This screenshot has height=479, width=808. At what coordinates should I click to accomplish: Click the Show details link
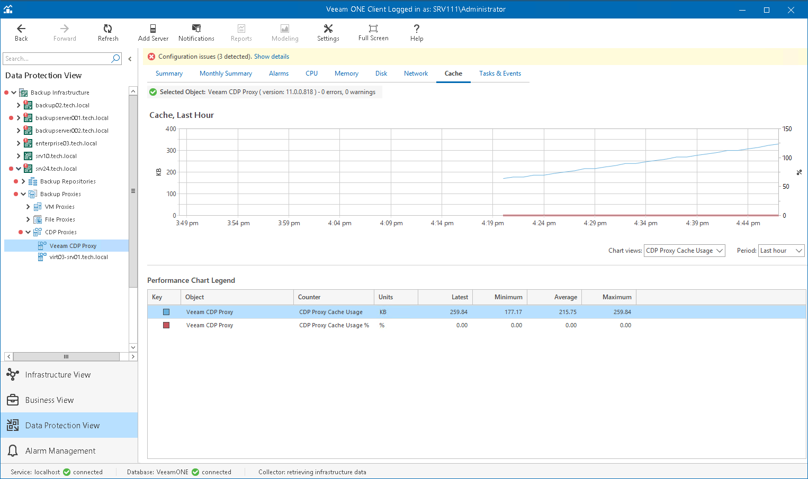(x=272, y=57)
